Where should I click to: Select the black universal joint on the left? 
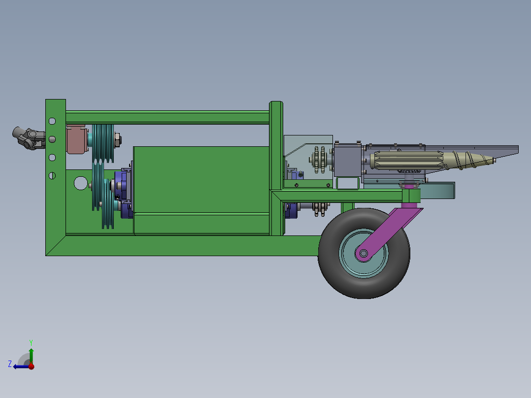click(x=29, y=138)
